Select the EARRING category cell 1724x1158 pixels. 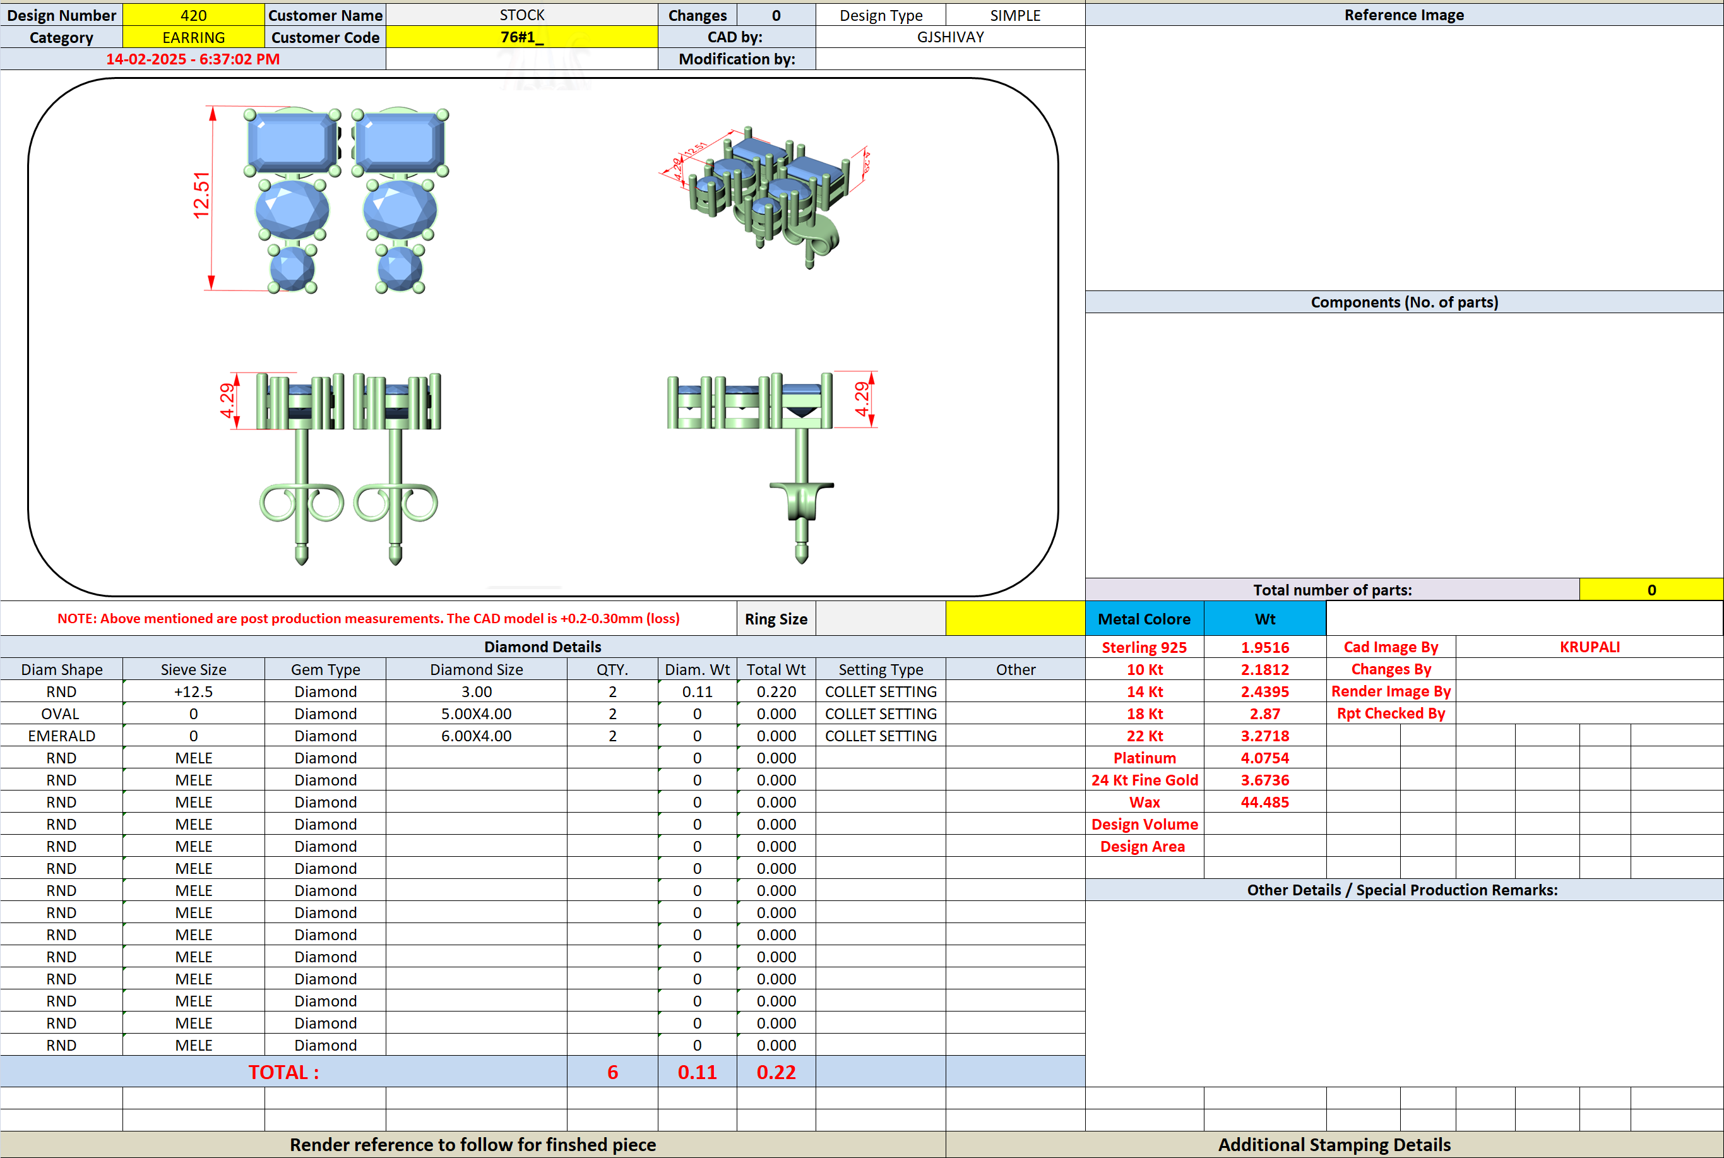tap(193, 37)
